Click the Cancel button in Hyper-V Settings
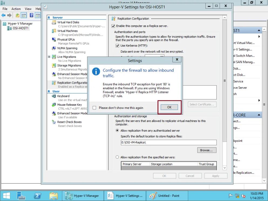Image resolution: width=268 pixels, height=201 pixels. pos(190,176)
